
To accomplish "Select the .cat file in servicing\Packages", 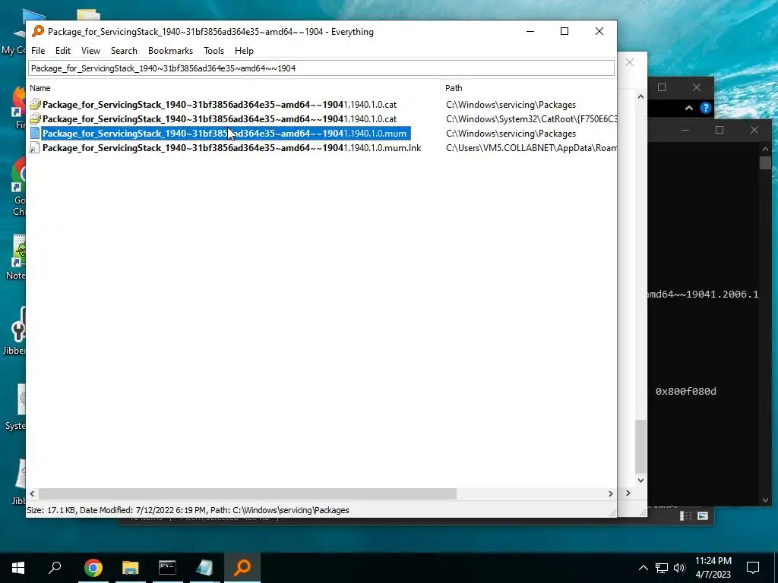I will click(x=220, y=105).
